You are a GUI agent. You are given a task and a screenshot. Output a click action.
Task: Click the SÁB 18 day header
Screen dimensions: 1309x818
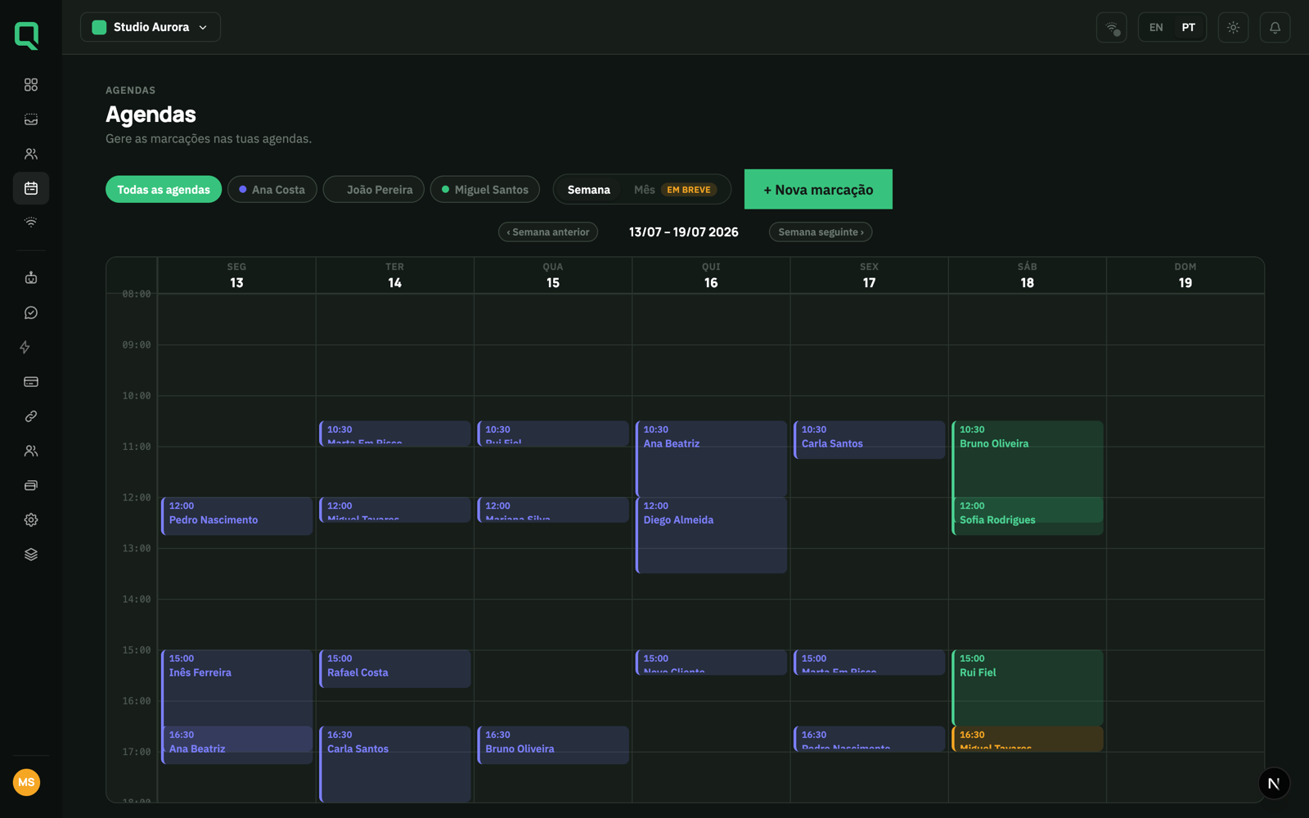(x=1028, y=276)
